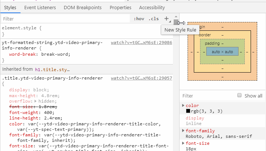
Task: Click the border label in box model
Action: click(205, 35)
